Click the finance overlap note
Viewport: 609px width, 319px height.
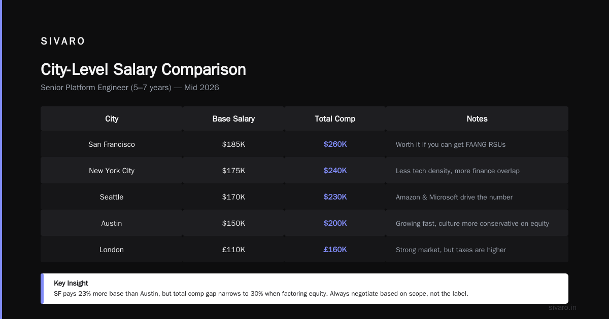tap(458, 171)
